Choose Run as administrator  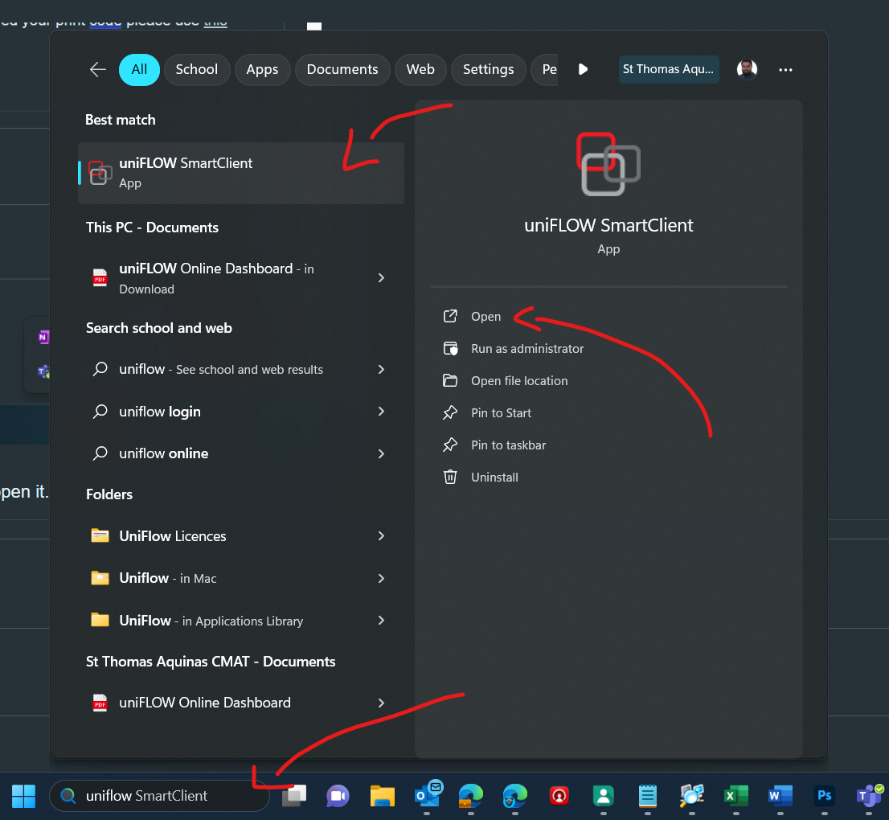[x=526, y=349]
